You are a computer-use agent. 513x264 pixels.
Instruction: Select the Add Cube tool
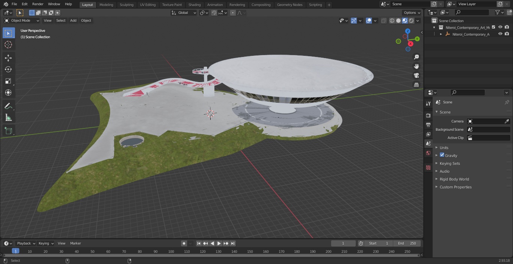(x=8, y=131)
